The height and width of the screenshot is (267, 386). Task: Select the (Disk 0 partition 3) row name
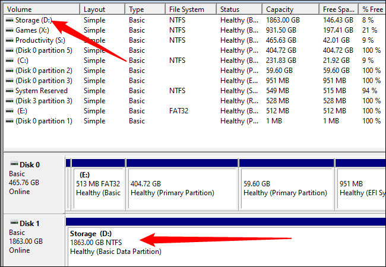coord(44,81)
